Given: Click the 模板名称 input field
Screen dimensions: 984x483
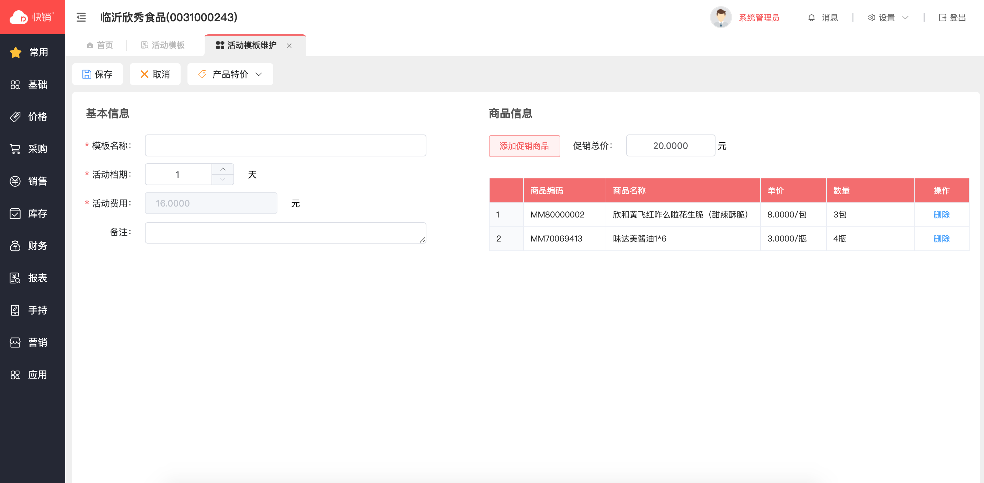Looking at the screenshot, I should [285, 145].
